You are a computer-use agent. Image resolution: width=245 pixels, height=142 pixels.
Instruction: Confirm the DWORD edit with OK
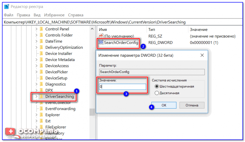[164, 105]
